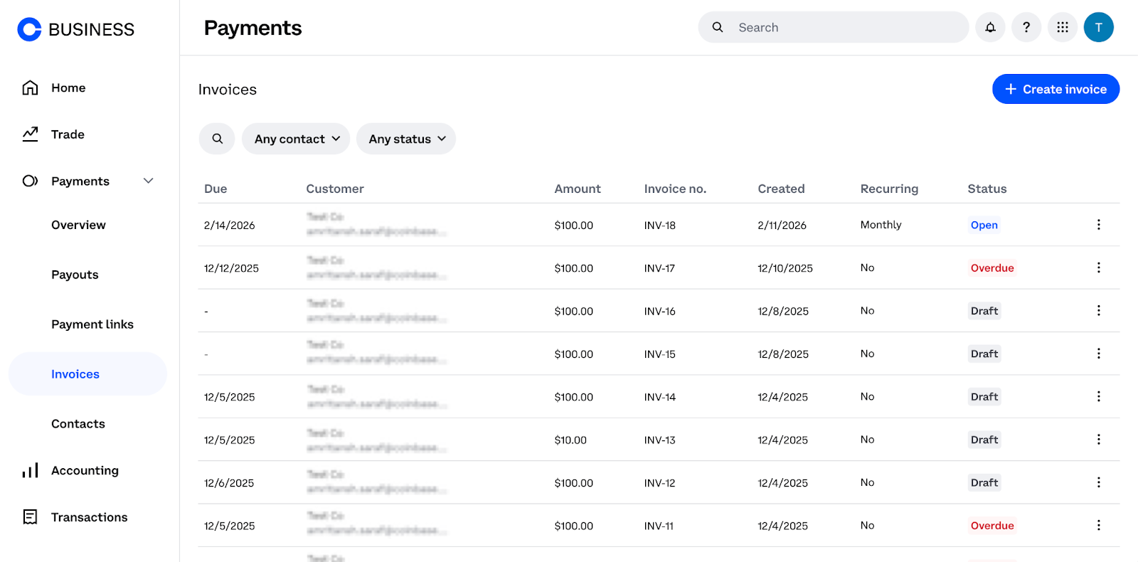Open Overview under Payments
The height and width of the screenshot is (562, 1138).
pos(78,225)
